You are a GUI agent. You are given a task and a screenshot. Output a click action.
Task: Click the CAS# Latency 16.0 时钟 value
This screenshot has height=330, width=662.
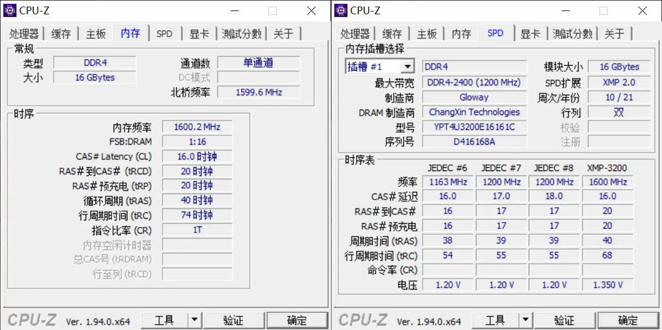point(197,156)
